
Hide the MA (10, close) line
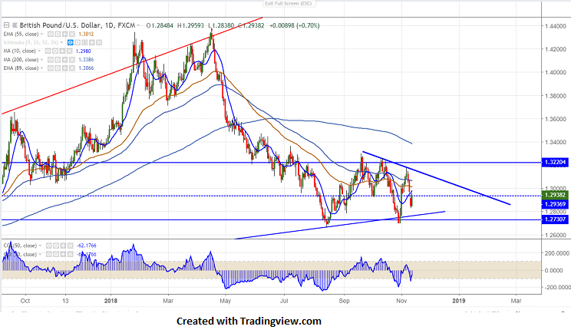click(48, 51)
